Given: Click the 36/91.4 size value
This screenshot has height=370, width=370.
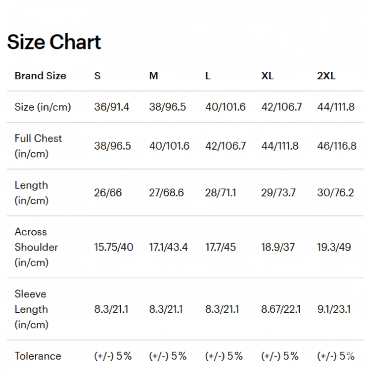Looking at the screenshot, I should tap(112, 107).
